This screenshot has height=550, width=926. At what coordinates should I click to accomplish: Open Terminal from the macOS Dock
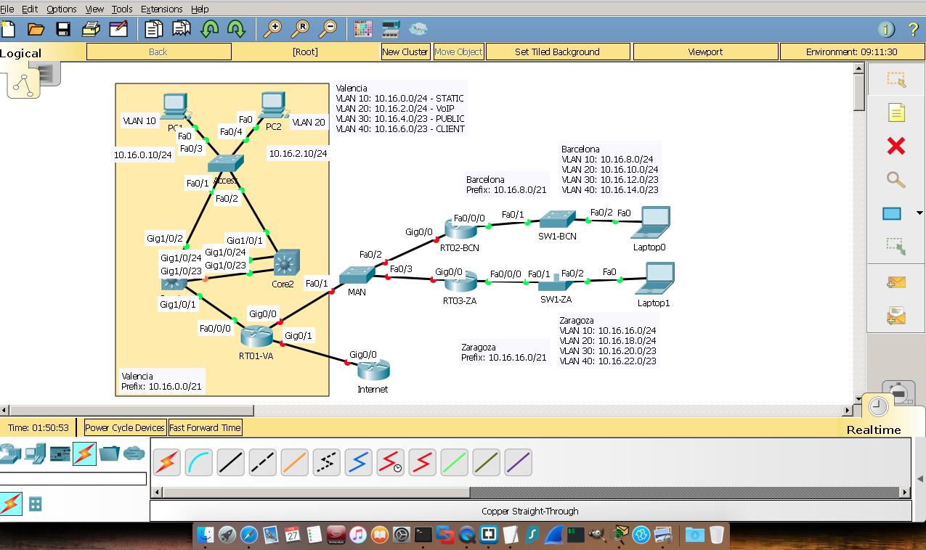[423, 535]
